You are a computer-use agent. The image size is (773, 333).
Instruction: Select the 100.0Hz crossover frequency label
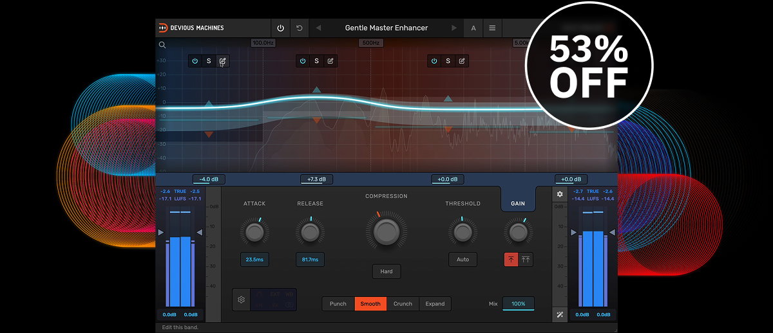[263, 43]
